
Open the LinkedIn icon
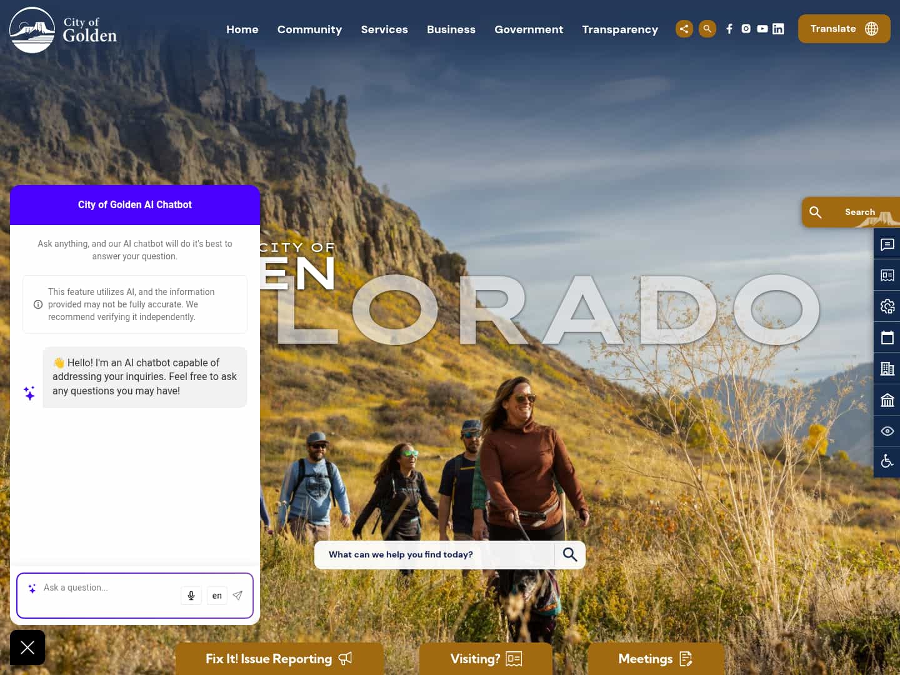(x=778, y=29)
